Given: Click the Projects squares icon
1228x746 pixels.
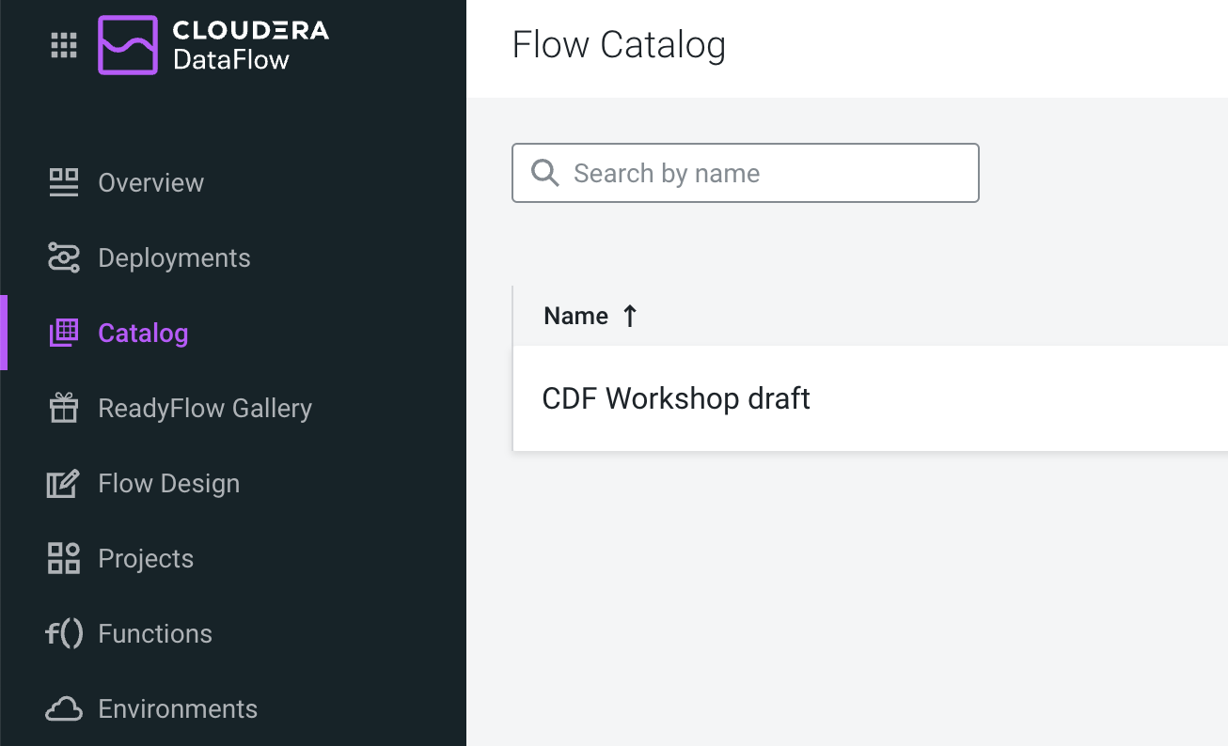Looking at the screenshot, I should [64, 558].
